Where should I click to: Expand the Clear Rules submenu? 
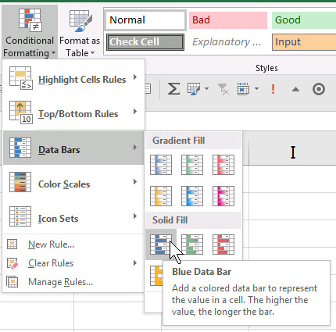(73, 263)
